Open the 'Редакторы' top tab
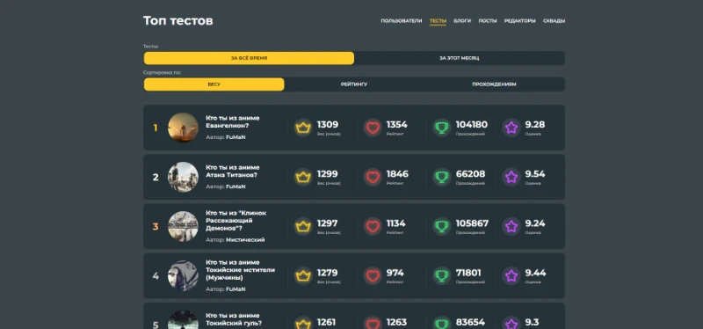The width and height of the screenshot is (703, 329). point(519,20)
